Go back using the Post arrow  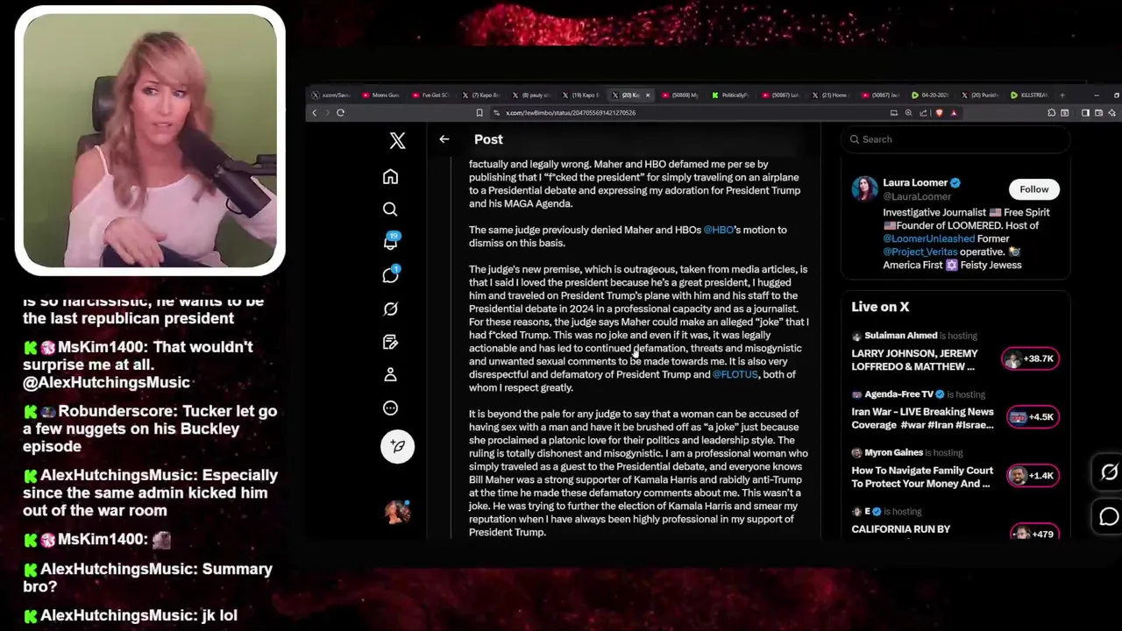[x=444, y=139]
